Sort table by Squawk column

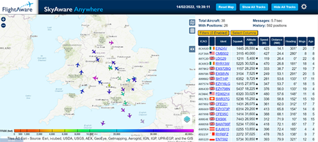point(237,41)
